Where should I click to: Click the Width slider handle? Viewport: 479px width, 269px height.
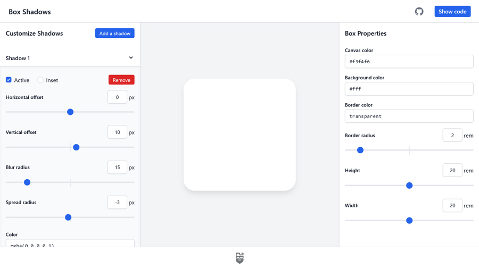[409, 221]
